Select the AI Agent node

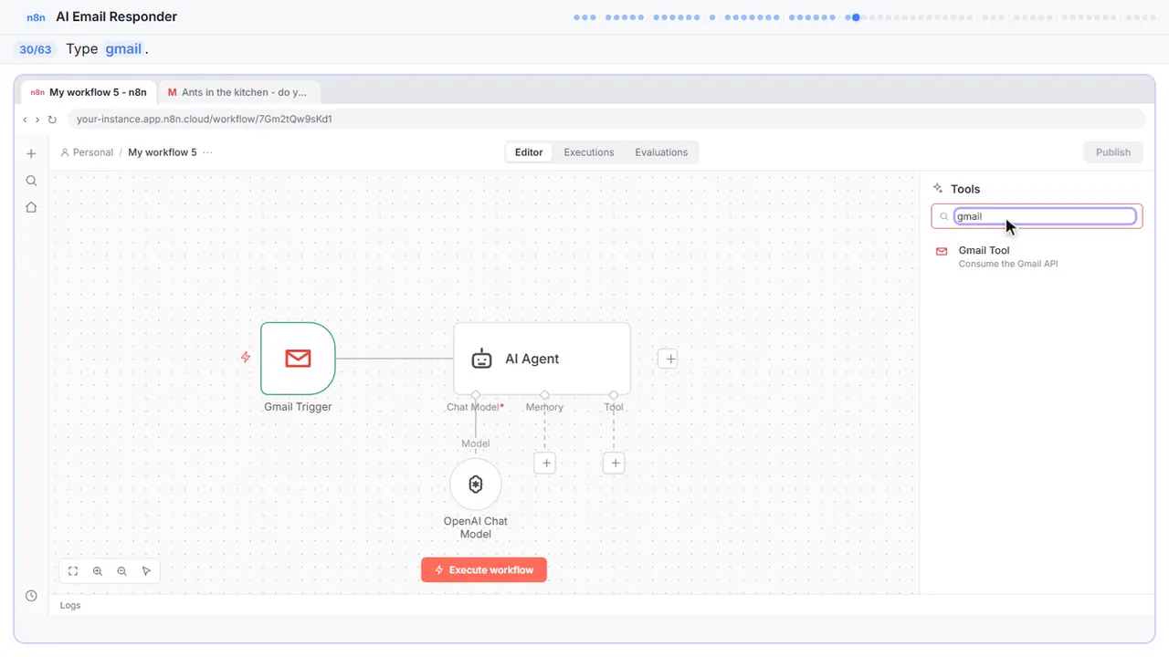click(542, 359)
